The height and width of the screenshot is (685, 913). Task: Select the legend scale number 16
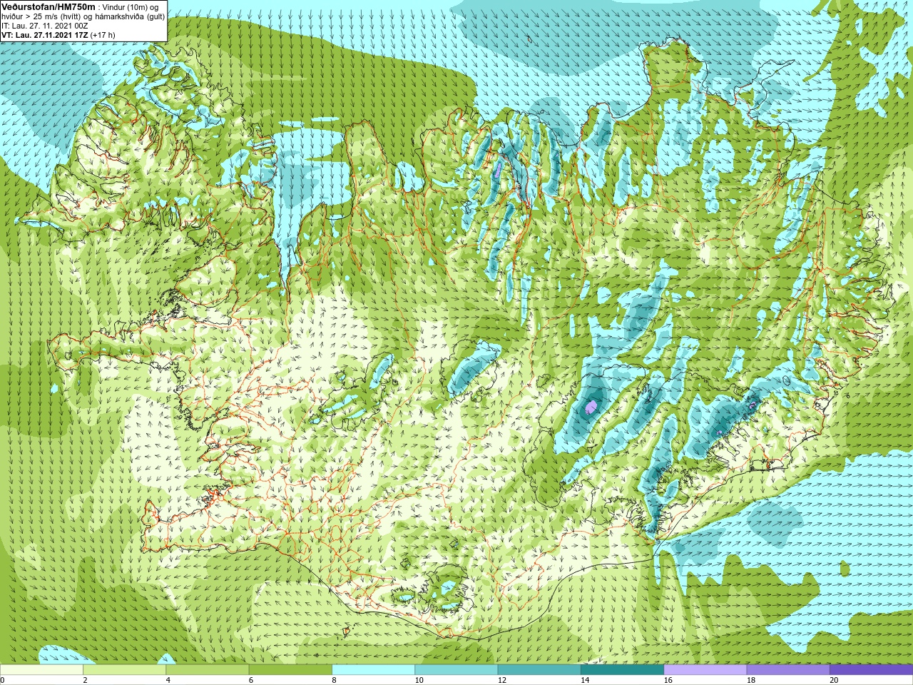[668, 680]
